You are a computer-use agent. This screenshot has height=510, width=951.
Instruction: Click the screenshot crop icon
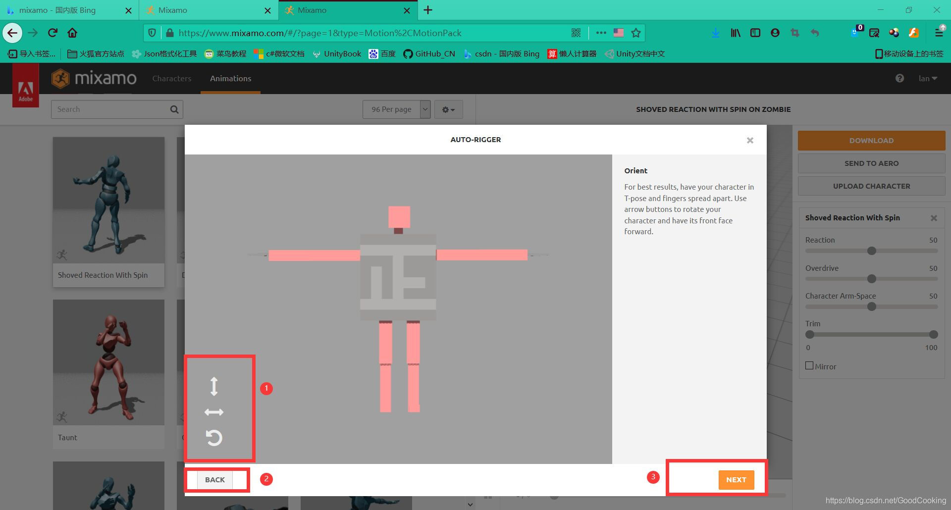[795, 33]
